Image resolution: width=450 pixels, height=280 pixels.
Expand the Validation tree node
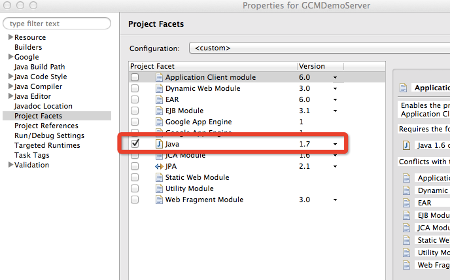point(10,165)
